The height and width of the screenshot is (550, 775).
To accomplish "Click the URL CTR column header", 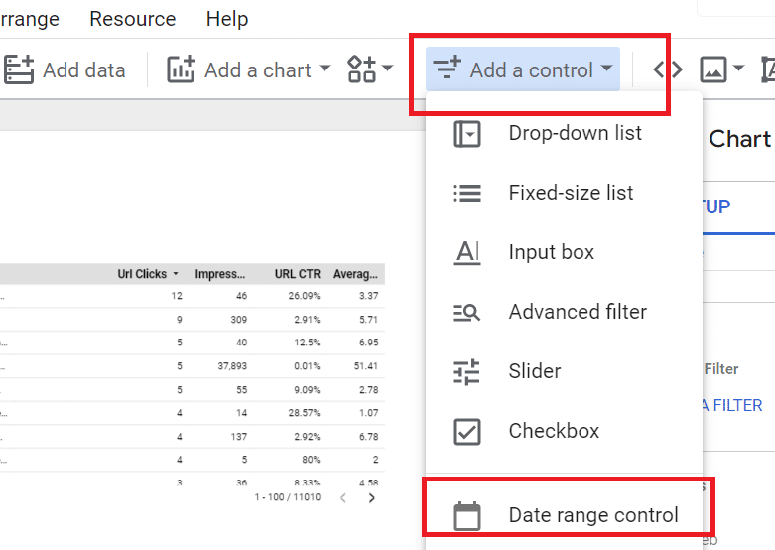I will click(x=297, y=274).
